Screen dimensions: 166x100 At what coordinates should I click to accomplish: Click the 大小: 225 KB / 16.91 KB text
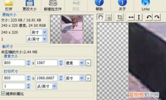pyautogui.click(x=21, y=20)
